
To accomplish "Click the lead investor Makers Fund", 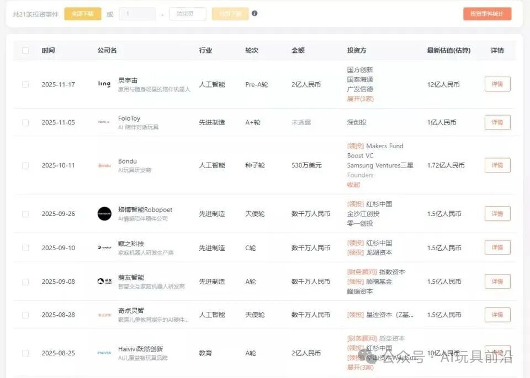I will click(x=385, y=146).
